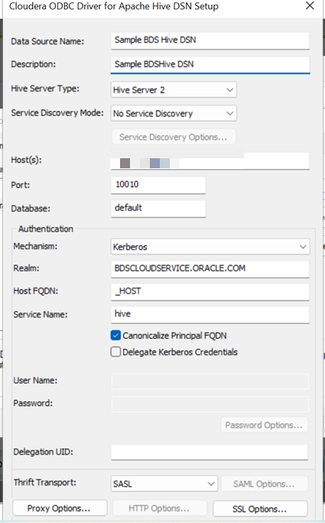This screenshot has height=523, width=325.
Task: Close the DSN Setup dialog
Action: tap(310, 5)
